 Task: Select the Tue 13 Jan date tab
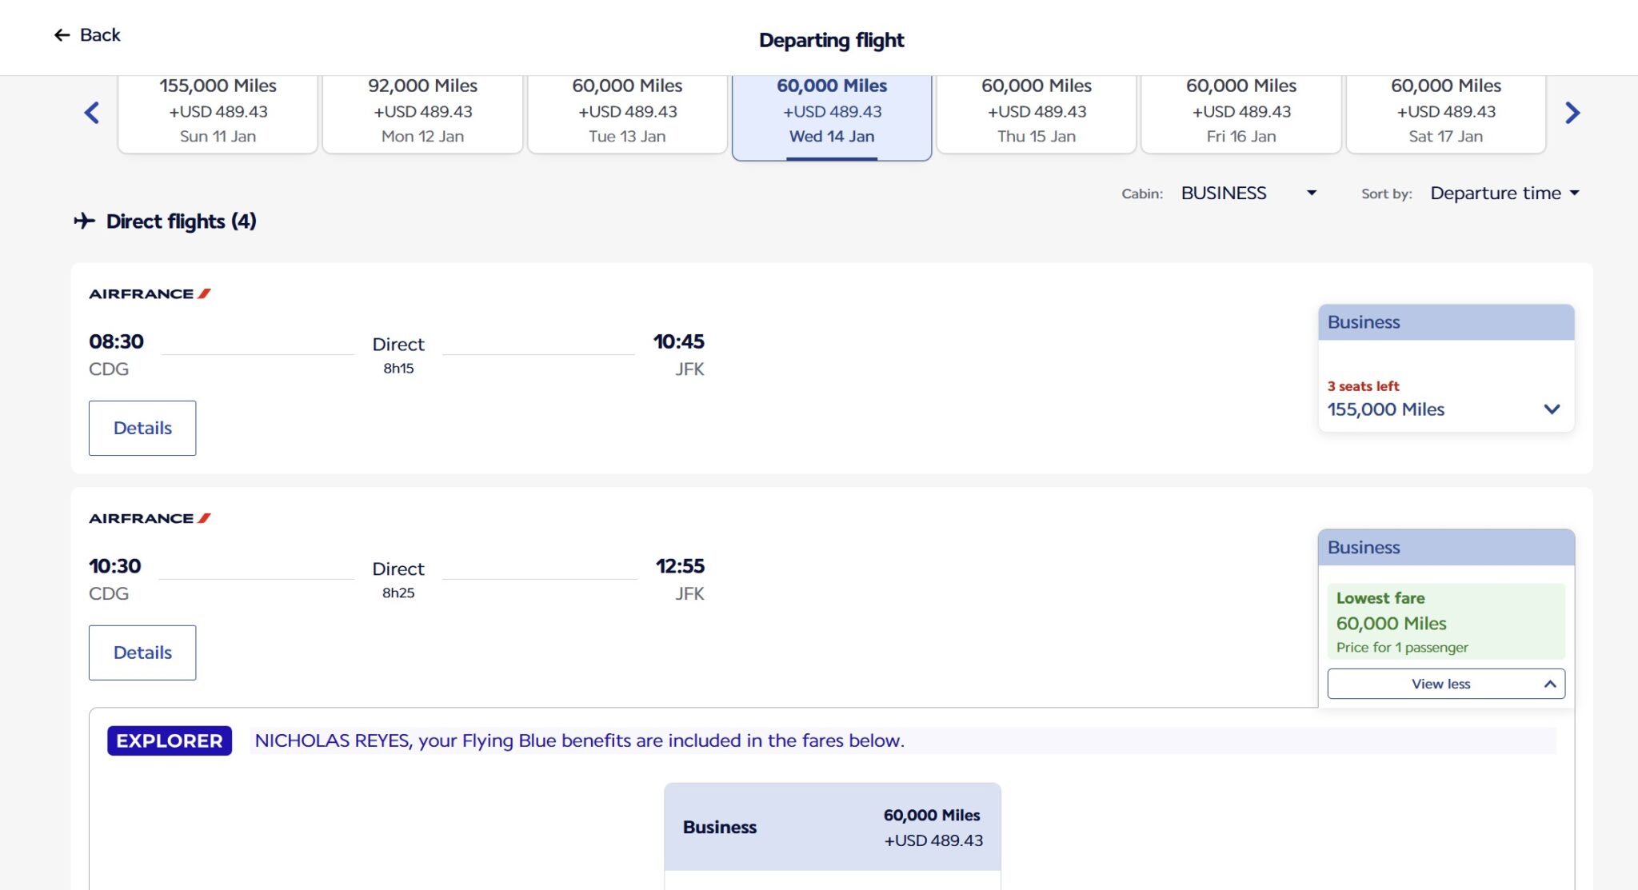pyautogui.click(x=627, y=112)
